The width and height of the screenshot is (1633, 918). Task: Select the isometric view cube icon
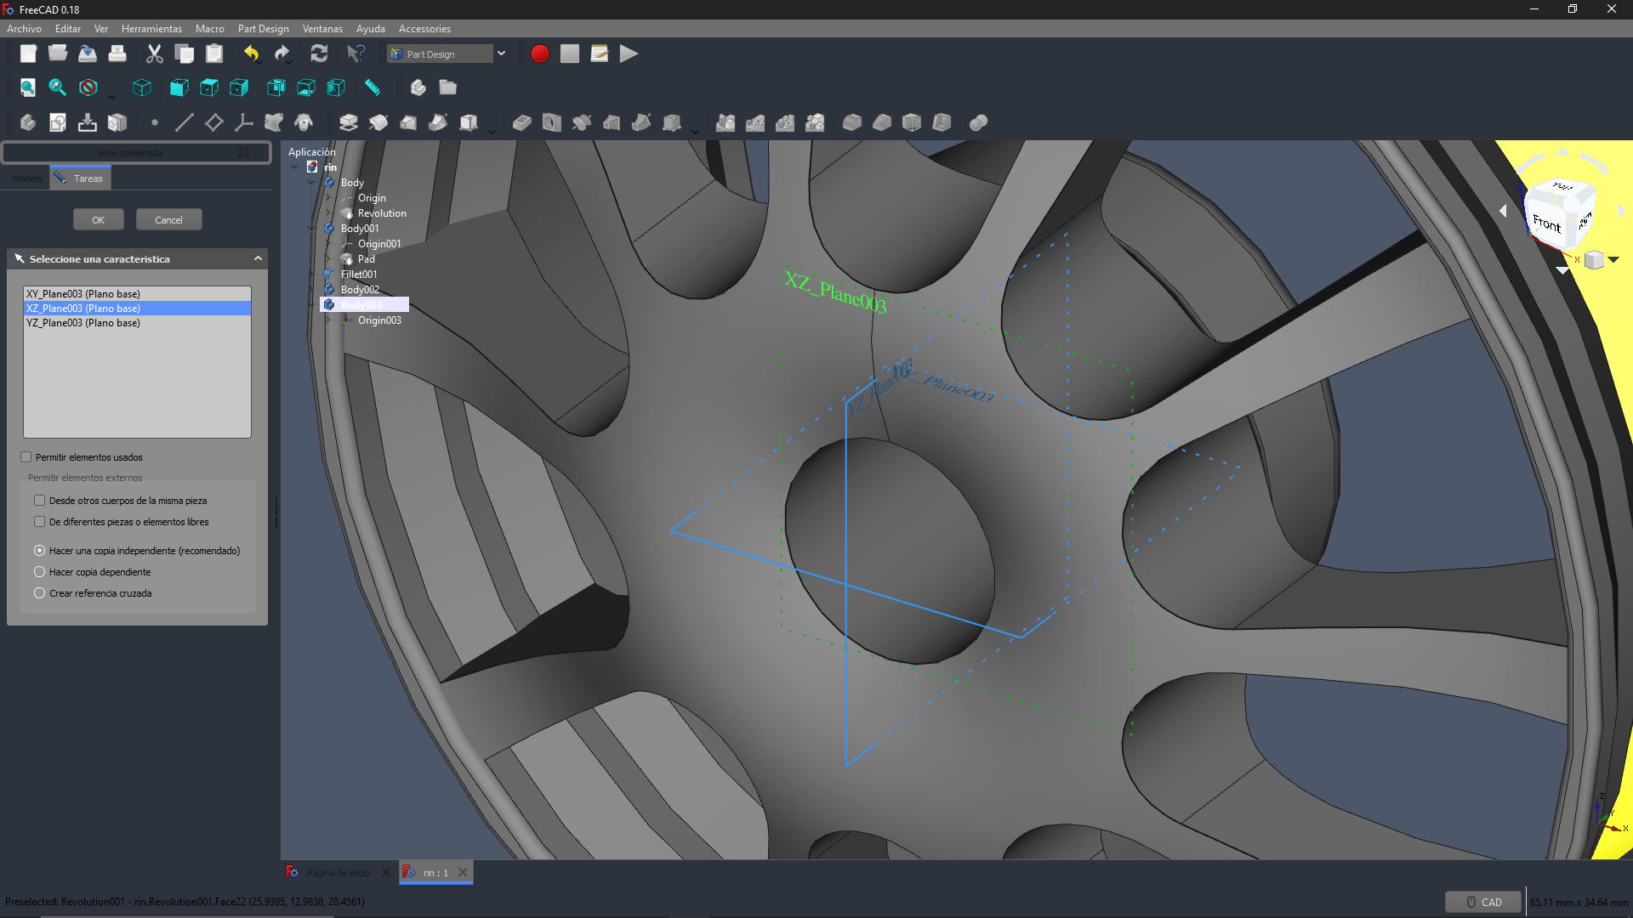[142, 88]
